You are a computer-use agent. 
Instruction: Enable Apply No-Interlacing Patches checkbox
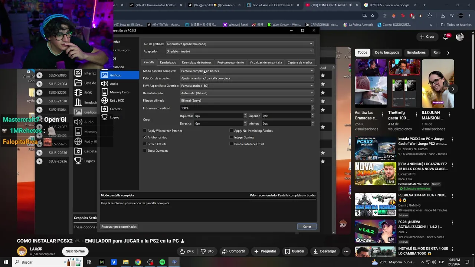coord(231,131)
